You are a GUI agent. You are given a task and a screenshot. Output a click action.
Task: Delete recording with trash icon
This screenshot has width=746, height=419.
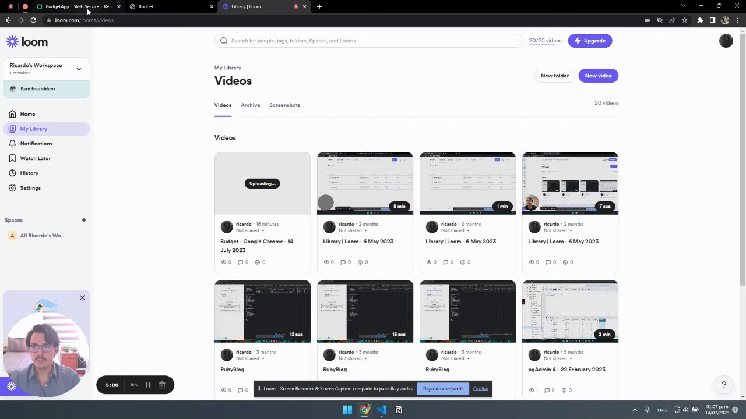click(x=162, y=385)
